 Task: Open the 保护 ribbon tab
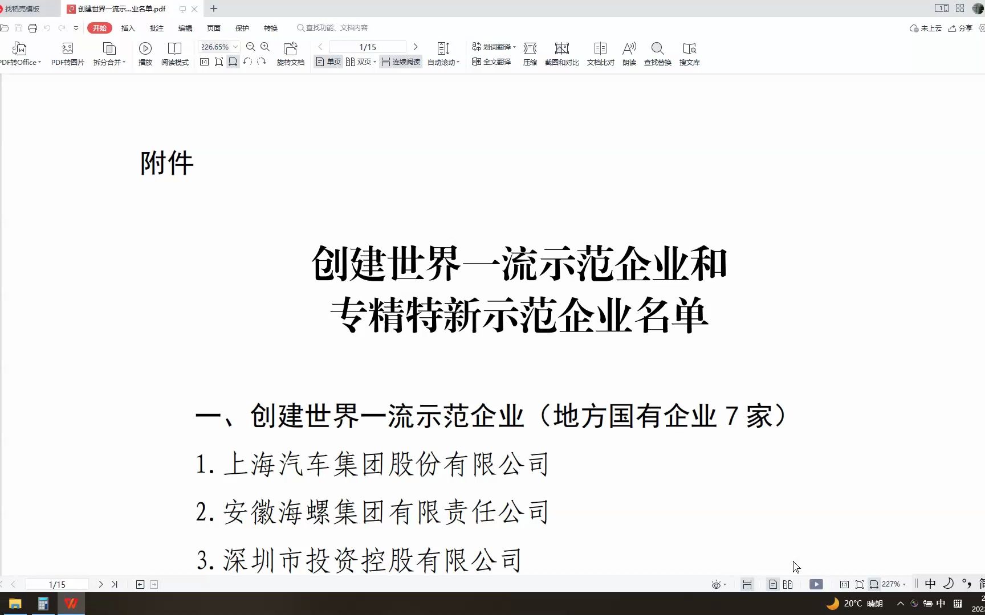(242, 28)
